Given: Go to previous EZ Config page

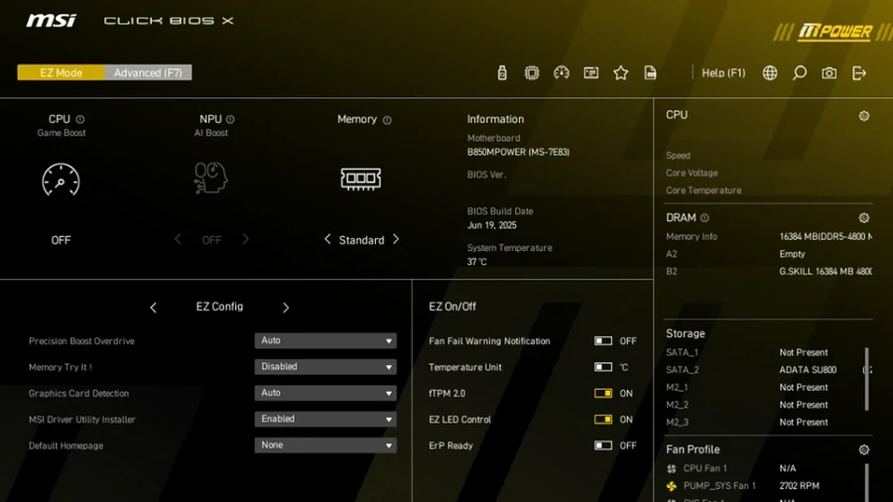Looking at the screenshot, I should 153,308.
